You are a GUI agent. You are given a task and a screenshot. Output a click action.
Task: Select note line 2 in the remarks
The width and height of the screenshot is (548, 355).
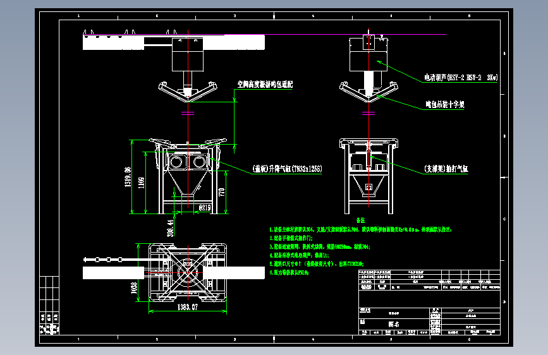click(291, 238)
